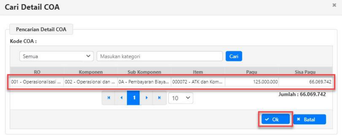Sort by the Sub Komponen column header
This screenshot has width=342, height=139.
tap(144, 72)
